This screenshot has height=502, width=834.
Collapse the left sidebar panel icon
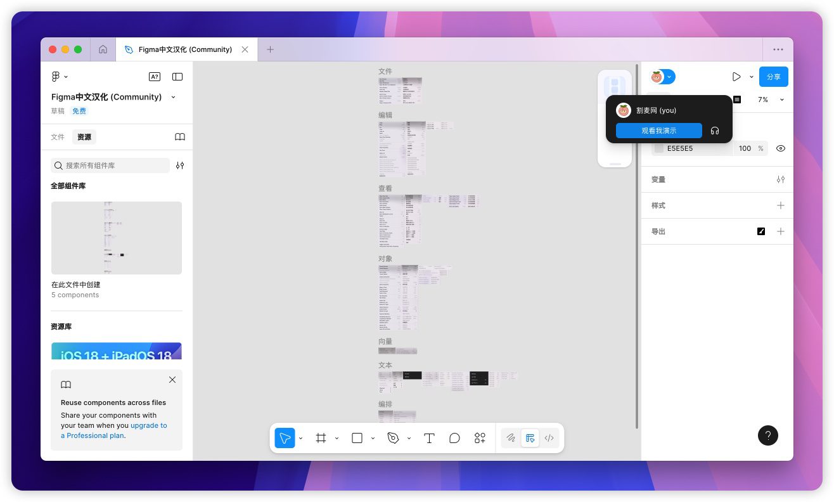pos(177,77)
